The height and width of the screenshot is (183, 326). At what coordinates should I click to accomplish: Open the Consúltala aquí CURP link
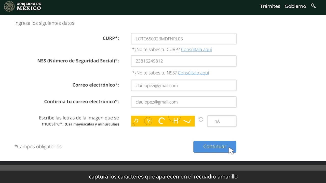[x=196, y=49]
